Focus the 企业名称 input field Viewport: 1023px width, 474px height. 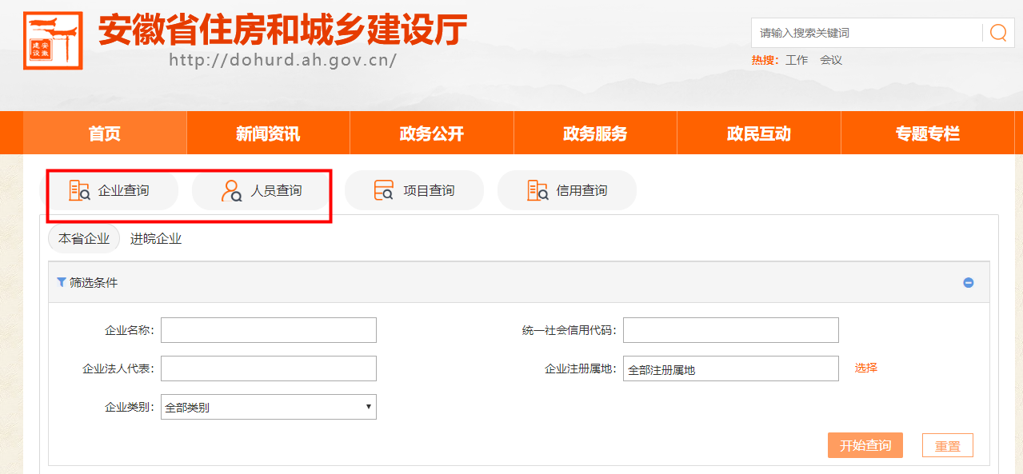269,330
